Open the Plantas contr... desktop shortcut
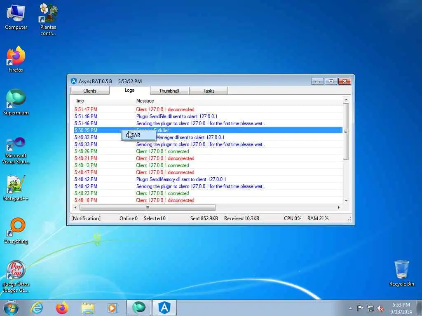 pos(48,19)
